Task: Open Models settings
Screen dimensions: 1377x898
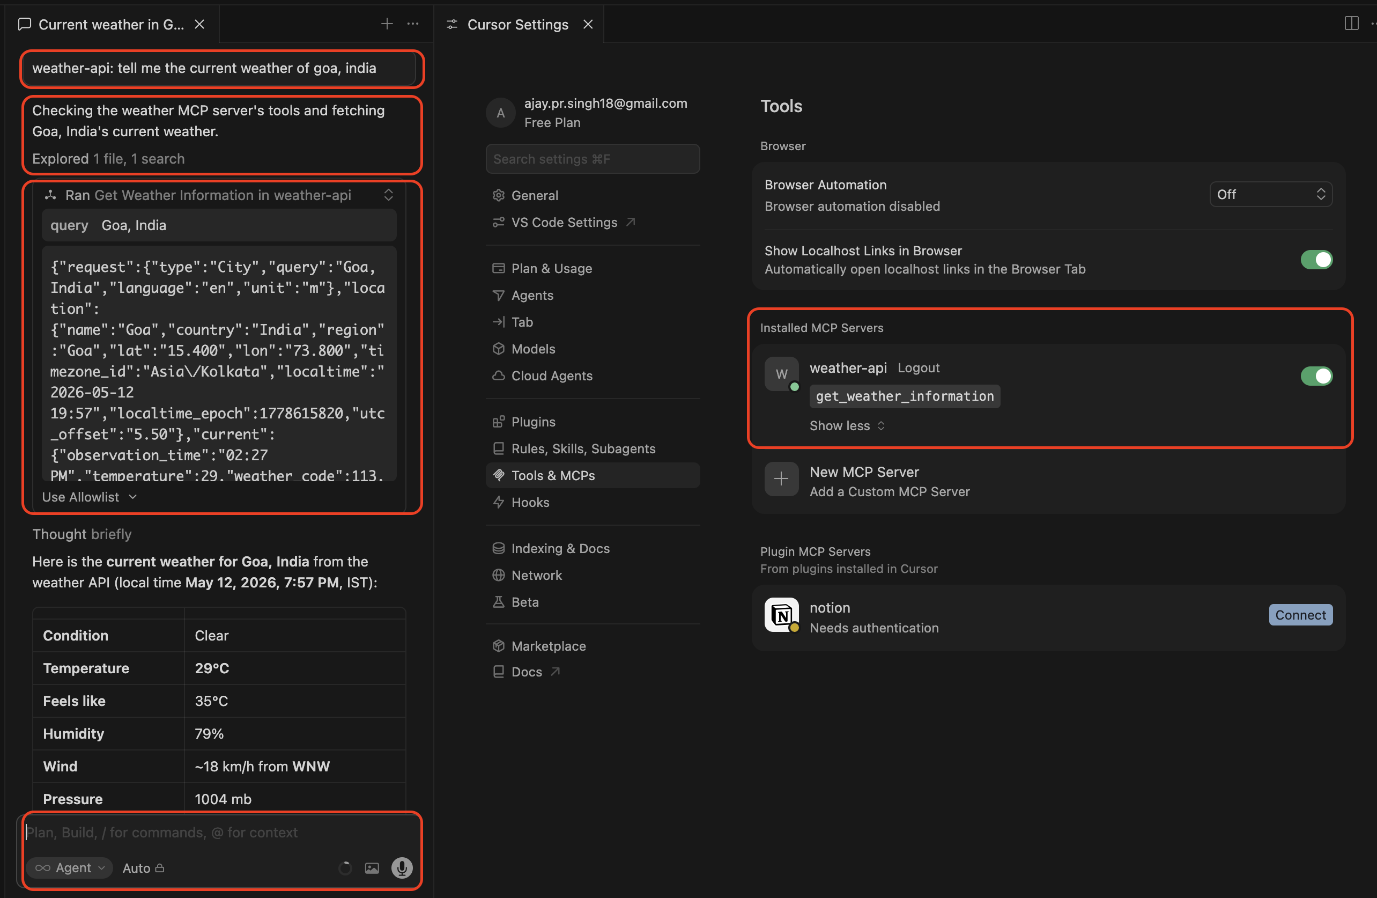Action: pos(593,349)
